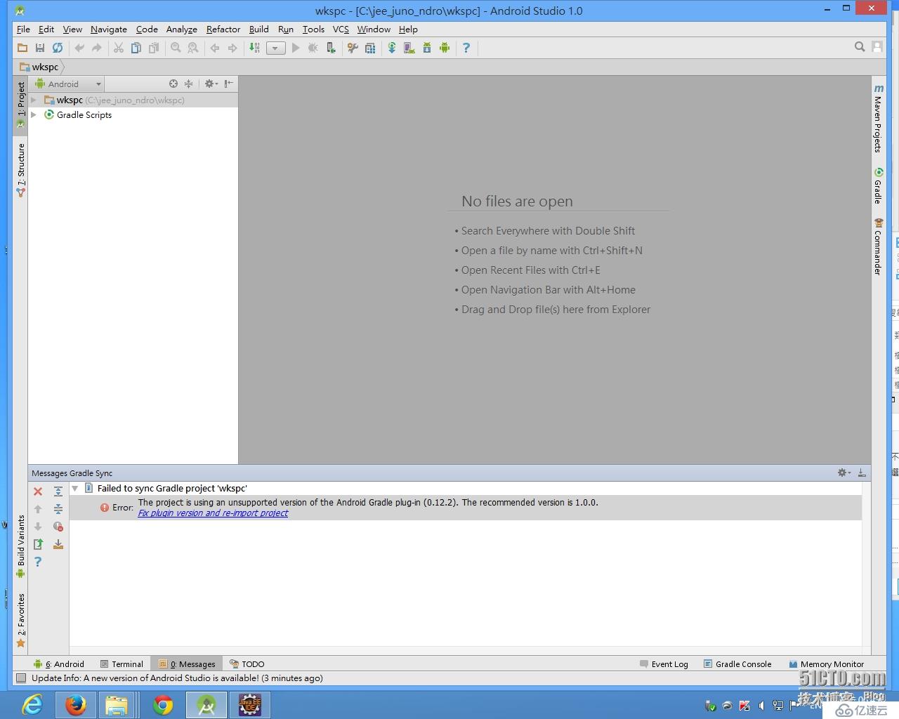Expand the Gradle Scripts tree node
The height and width of the screenshot is (719, 899).
pyautogui.click(x=33, y=115)
